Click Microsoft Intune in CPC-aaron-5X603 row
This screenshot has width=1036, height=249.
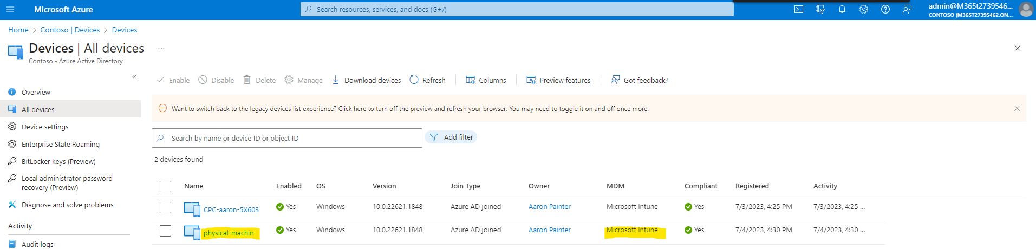(632, 207)
